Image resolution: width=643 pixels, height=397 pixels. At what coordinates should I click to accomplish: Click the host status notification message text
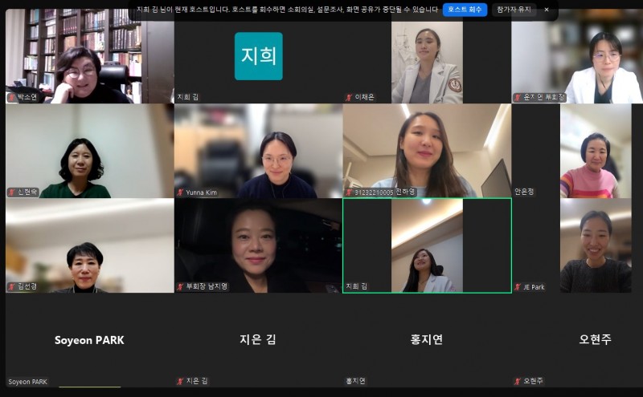pos(276,10)
